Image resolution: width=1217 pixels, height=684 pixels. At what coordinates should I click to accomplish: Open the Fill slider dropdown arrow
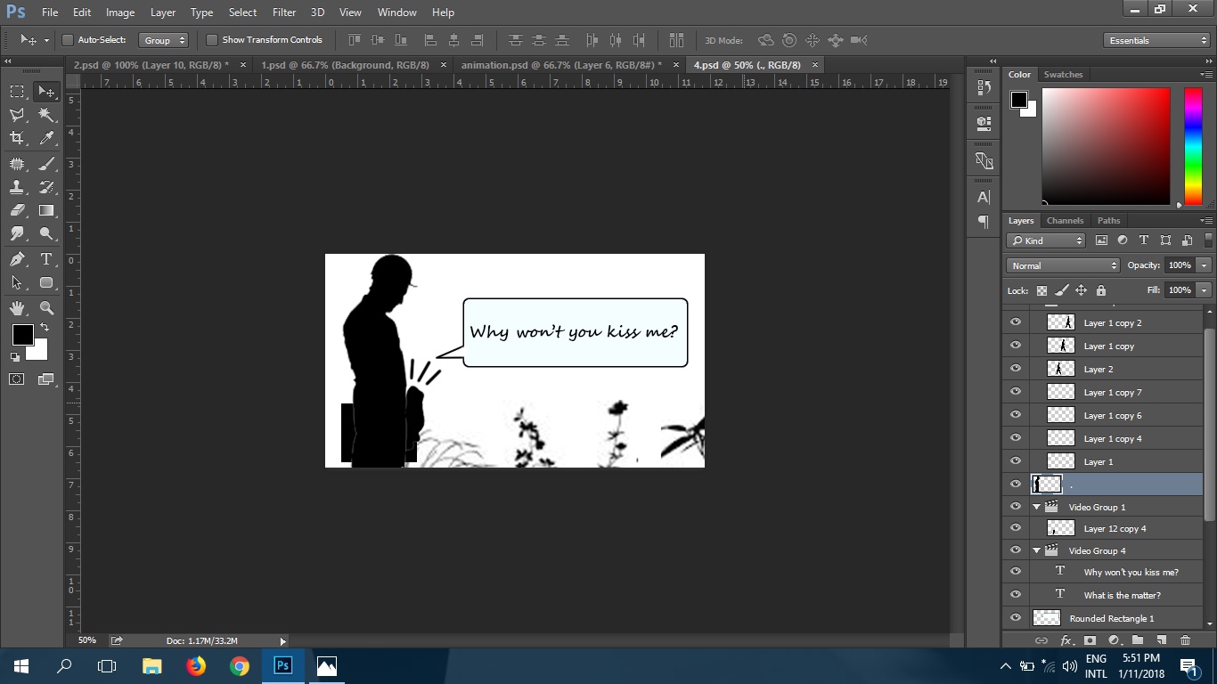point(1205,290)
